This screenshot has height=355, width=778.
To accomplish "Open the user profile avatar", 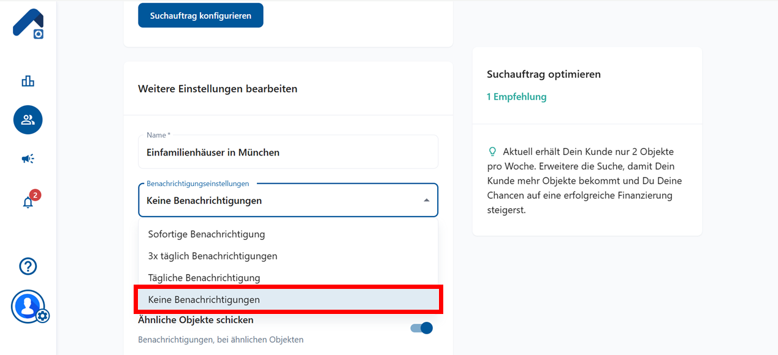I will pyautogui.click(x=27, y=305).
